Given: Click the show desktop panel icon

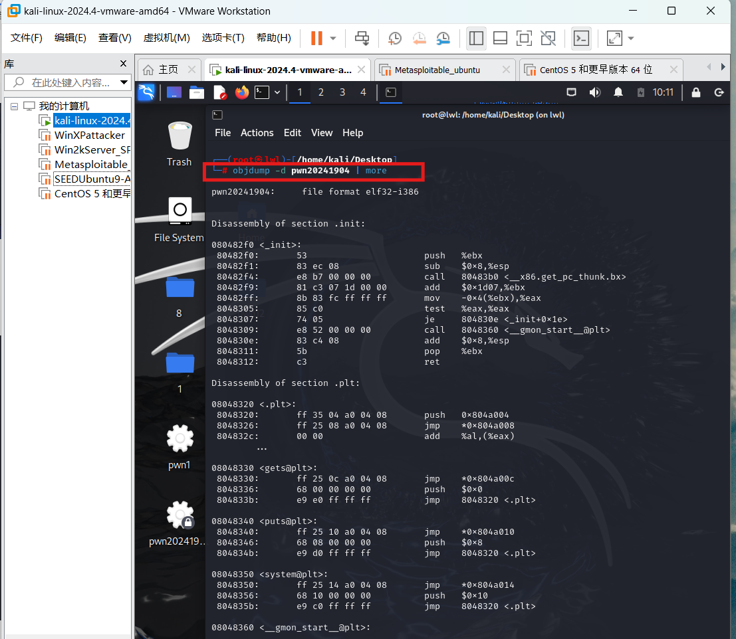Looking at the screenshot, I should [174, 92].
